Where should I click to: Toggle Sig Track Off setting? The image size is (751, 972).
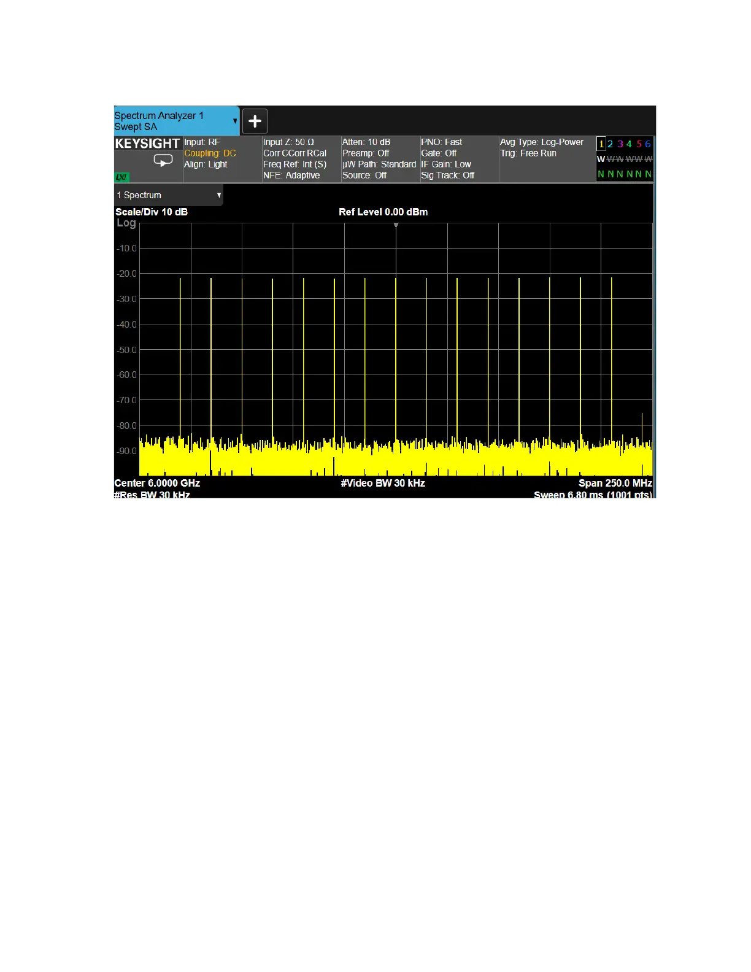pyautogui.click(x=447, y=175)
